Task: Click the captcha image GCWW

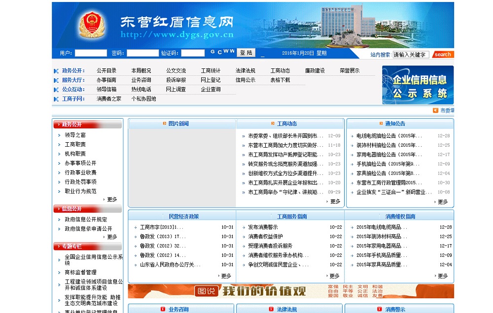Action: (222, 52)
